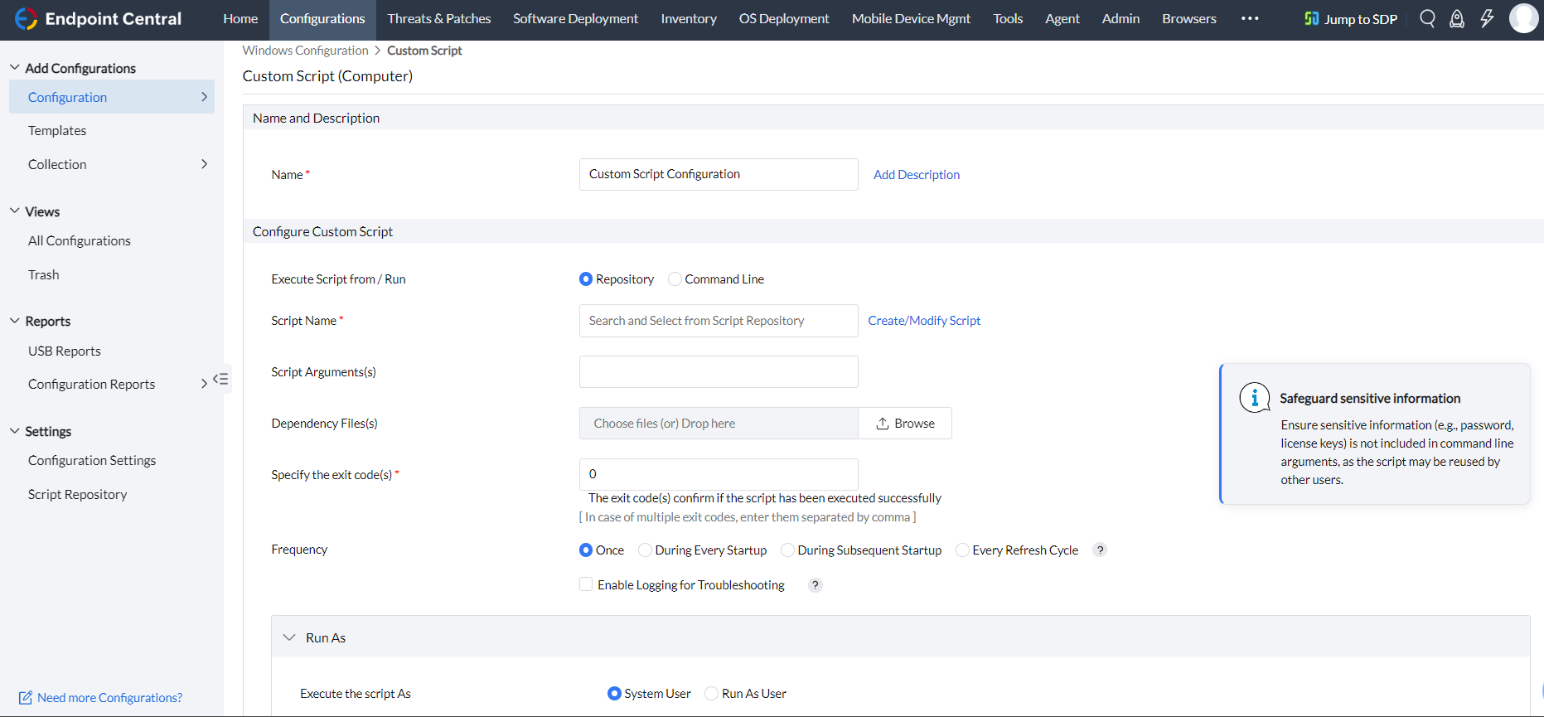Click the Create/Modify Script link
Screen dimensions: 1544x717
923,321
